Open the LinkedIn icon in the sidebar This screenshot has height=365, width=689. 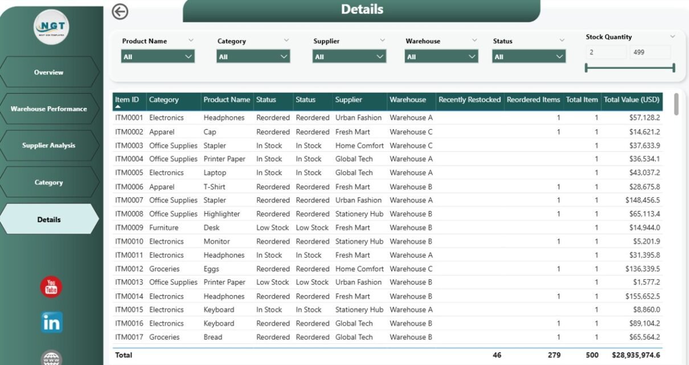[x=50, y=322]
